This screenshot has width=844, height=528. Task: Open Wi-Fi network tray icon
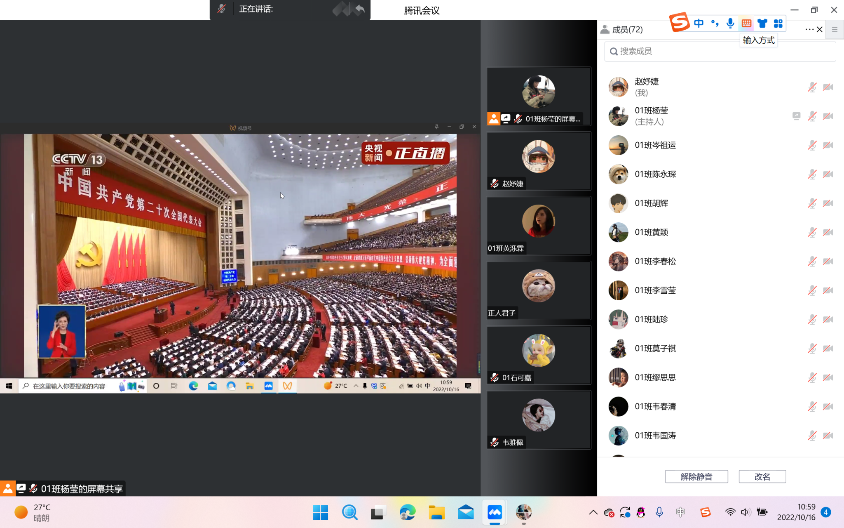[x=730, y=512]
